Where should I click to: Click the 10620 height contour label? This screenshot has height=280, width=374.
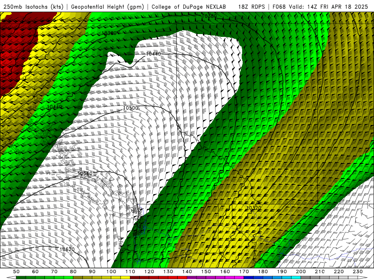(67, 249)
